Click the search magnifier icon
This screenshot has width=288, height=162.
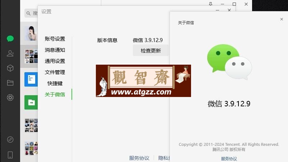(x=28, y=13)
